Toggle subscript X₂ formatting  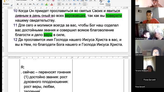(x=34, y=4)
